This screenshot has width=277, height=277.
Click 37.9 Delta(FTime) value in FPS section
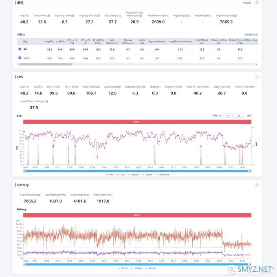(x=34, y=108)
